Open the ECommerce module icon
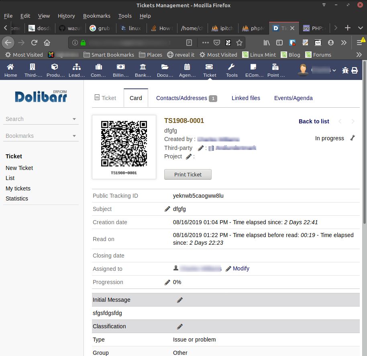 coord(254,70)
